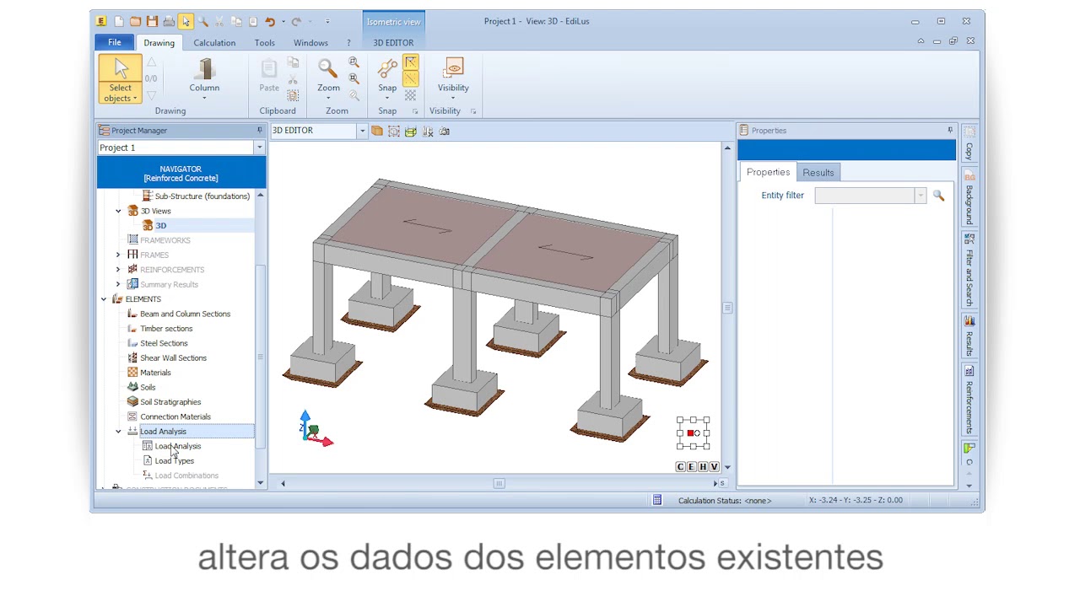The width and height of the screenshot is (1080, 607).
Task: Select Load Types in the navigator tree
Action: click(x=174, y=461)
